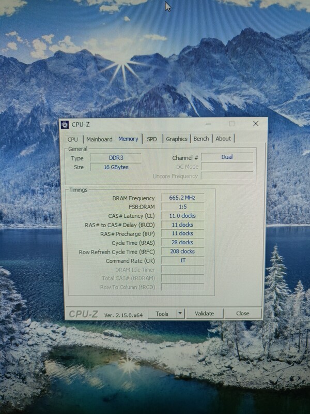Show the About tab

(223, 139)
